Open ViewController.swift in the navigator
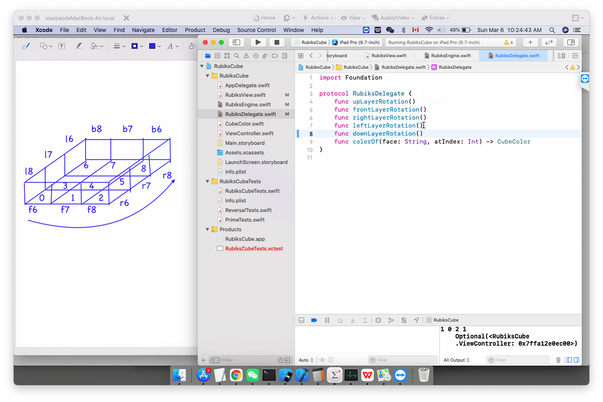The image size is (603, 402). point(249,133)
